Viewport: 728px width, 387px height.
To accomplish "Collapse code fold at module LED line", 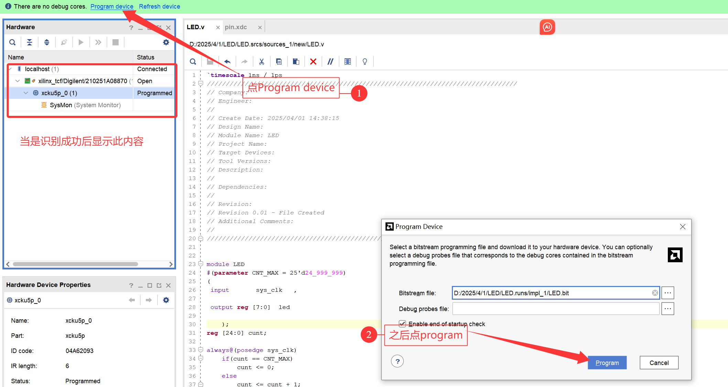I will tap(201, 264).
